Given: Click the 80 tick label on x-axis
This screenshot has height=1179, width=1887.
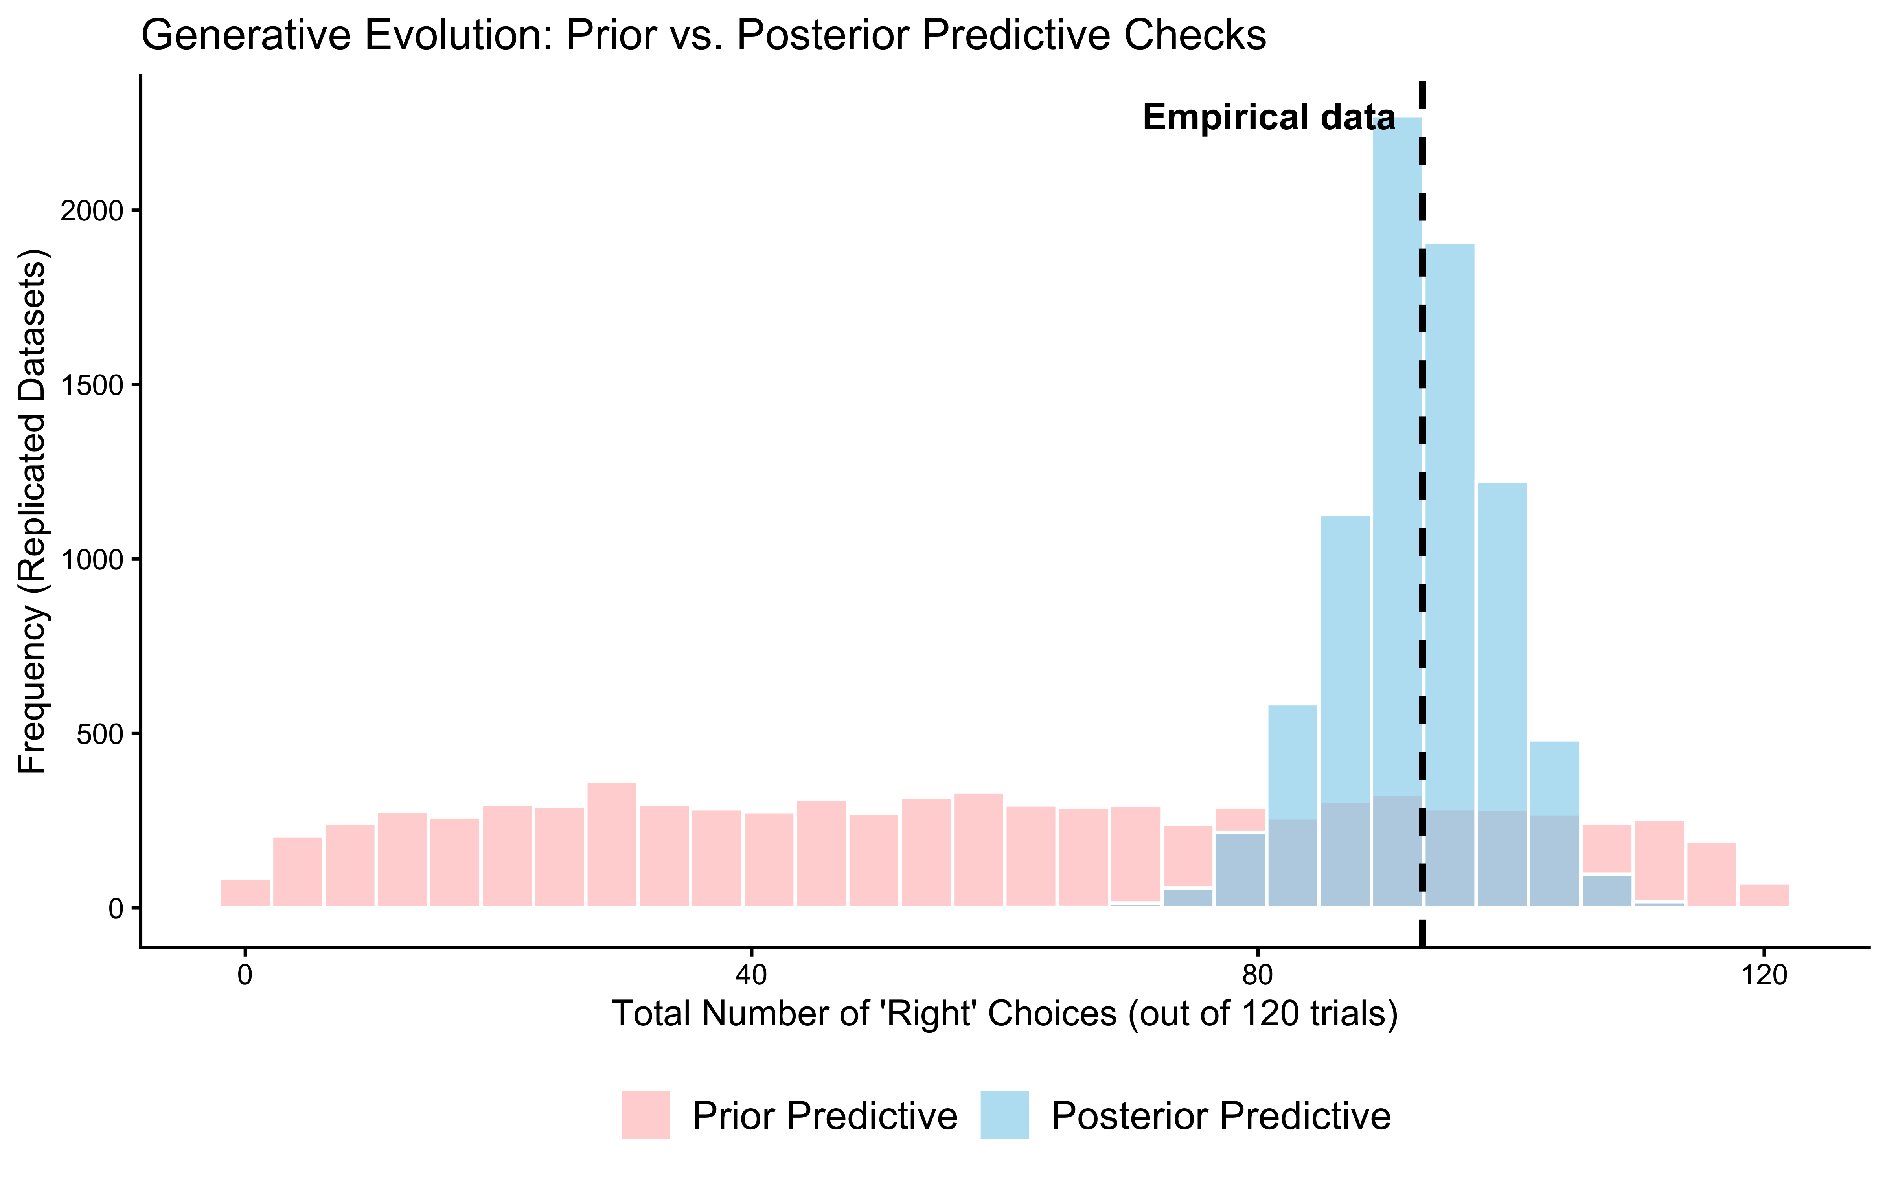Looking at the screenshot, I should (x=1257, y=975).
